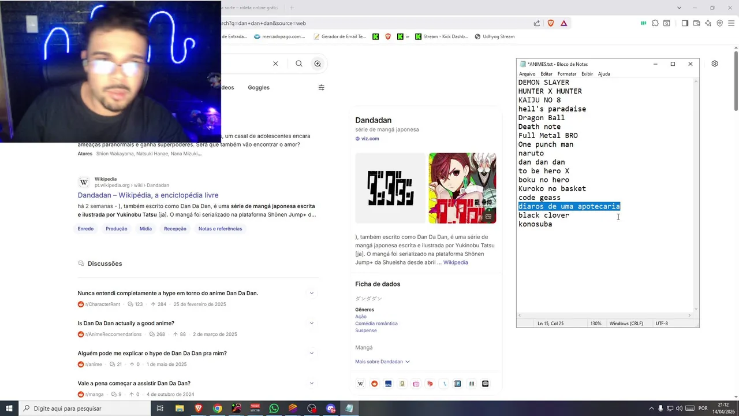Click the Brave Rewards triangle icon
The width and height of the screenshot is (739, 416).
pyautogui.click(x=563, y=23)
